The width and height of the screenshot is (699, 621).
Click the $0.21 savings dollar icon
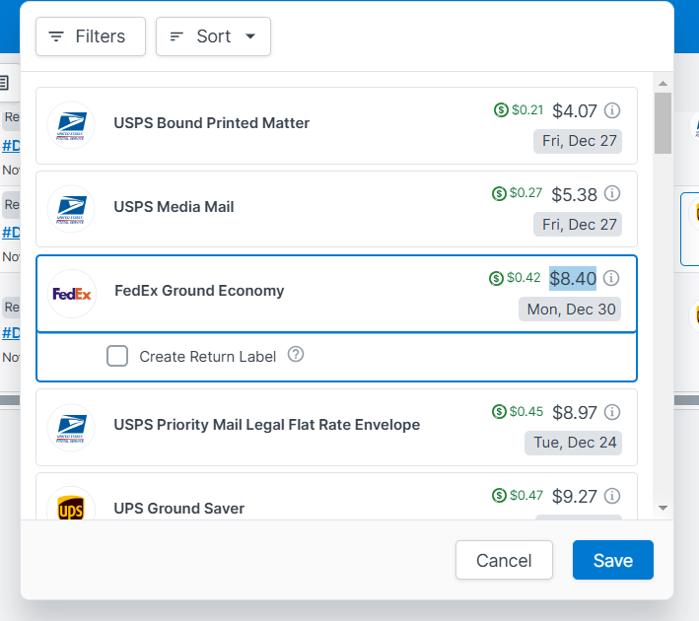(501, 109)
